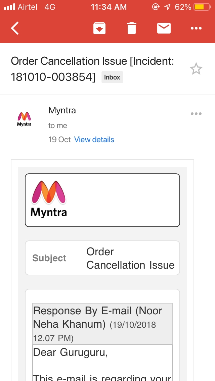Viewport: 215px width, 381px height.
Task: Tap the Myntra sender name
Action: pyautogui.click(x=62, y=110)
